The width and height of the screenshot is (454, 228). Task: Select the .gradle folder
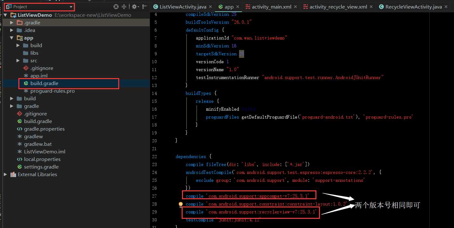32,23
